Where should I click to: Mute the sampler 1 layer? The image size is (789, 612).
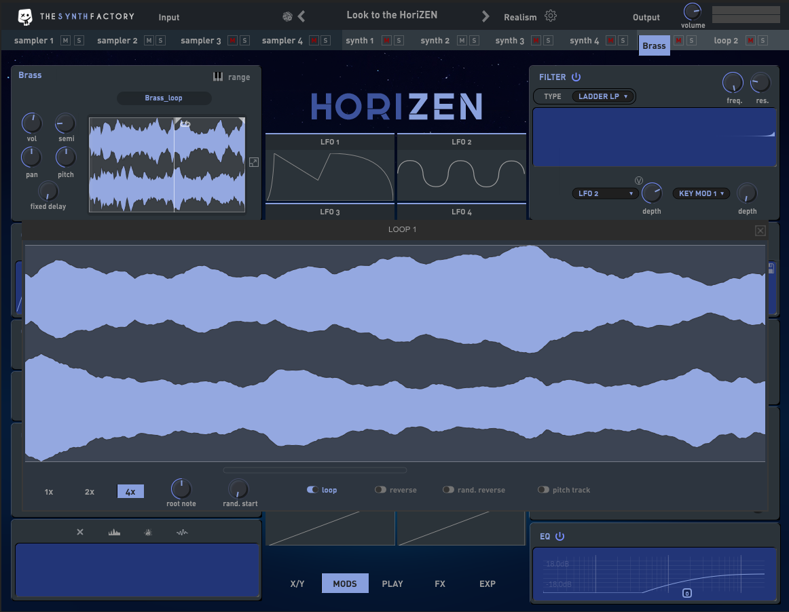click(x=65, y=41)
